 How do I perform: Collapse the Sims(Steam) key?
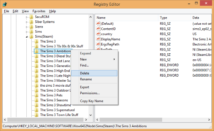(27, 37)
